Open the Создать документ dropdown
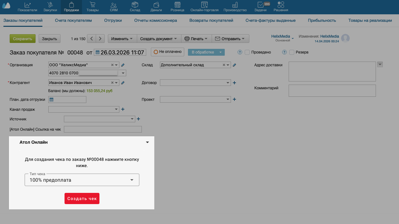 pos(159,39)
